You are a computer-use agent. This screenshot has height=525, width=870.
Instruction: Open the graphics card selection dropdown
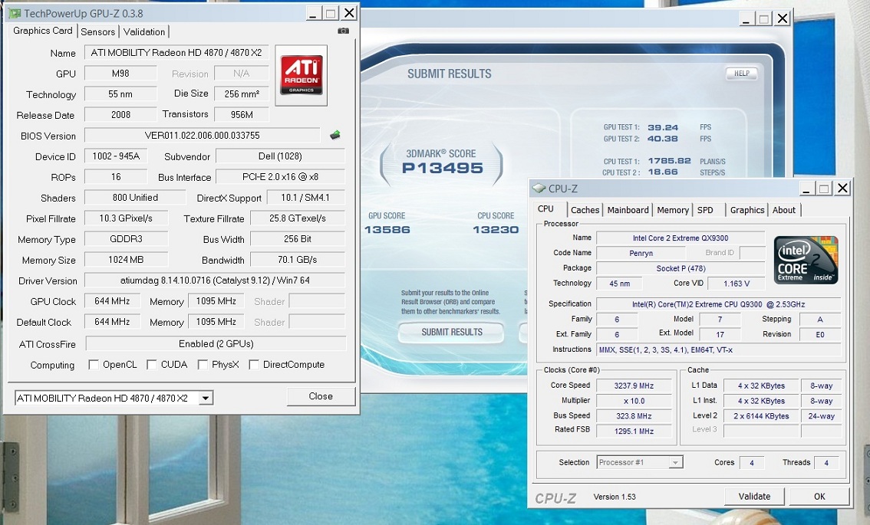click(x=205, y=399)
